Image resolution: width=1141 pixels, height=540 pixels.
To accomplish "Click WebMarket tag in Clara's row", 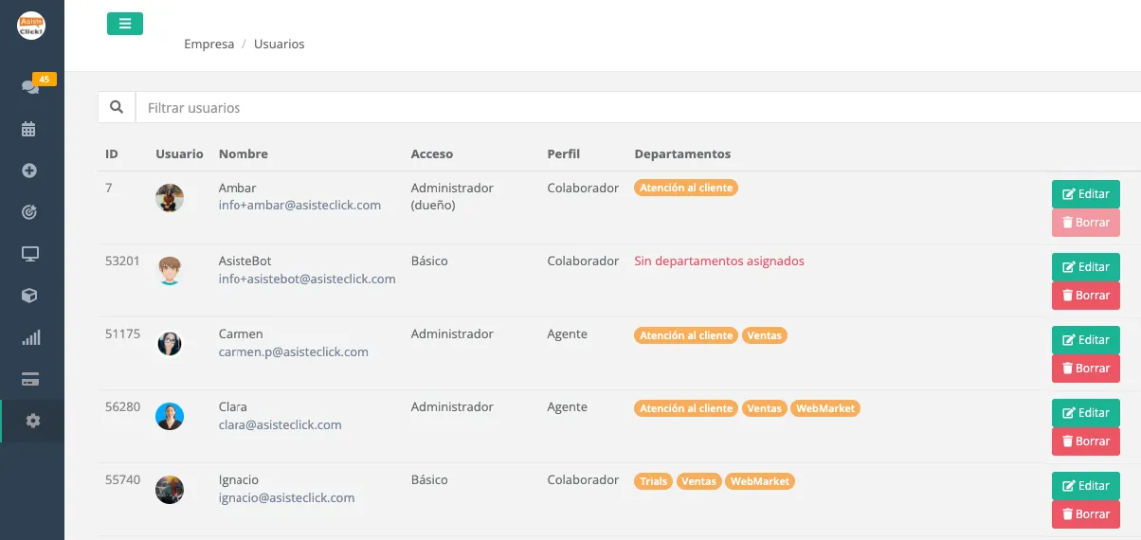I will (825, 408).
